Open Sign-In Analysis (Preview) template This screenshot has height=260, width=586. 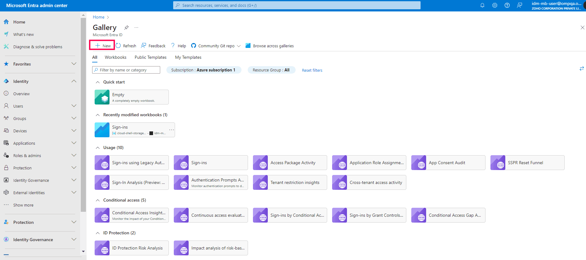[132, 182]
